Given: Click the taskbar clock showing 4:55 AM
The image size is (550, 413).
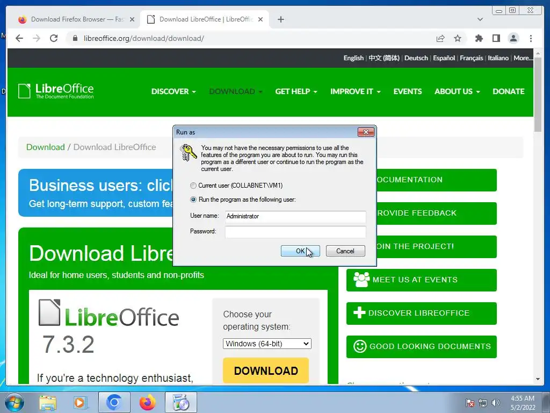Looking at the screenshot, I should pos(523,403).
